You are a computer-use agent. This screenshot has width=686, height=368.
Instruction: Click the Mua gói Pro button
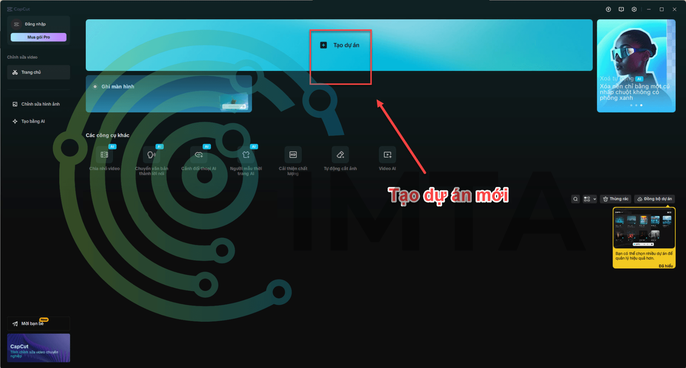(x=38, y=37)
